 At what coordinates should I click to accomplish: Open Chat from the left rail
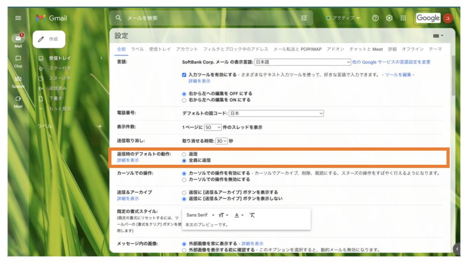click(18, 61)
